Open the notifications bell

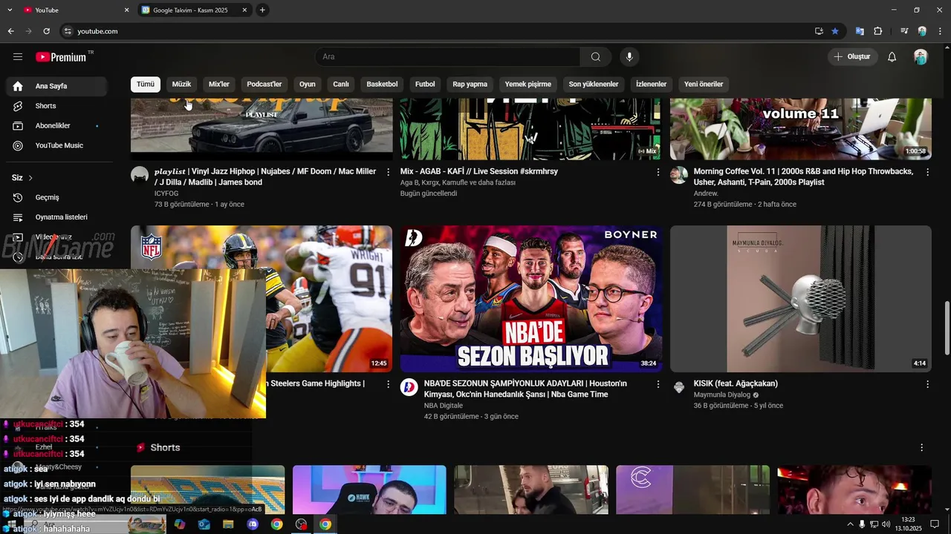(x=892, y=56)
